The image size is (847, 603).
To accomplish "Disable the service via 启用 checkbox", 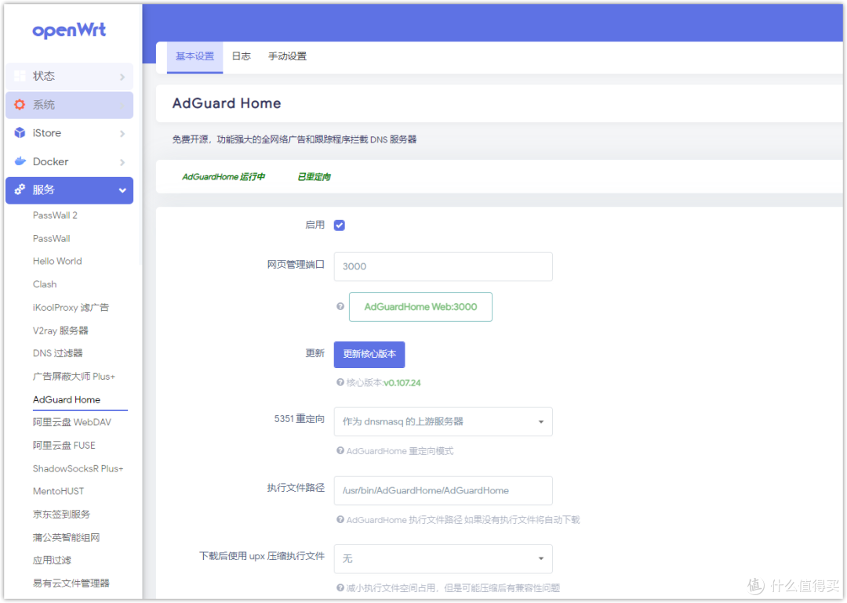I will (339, 225).
